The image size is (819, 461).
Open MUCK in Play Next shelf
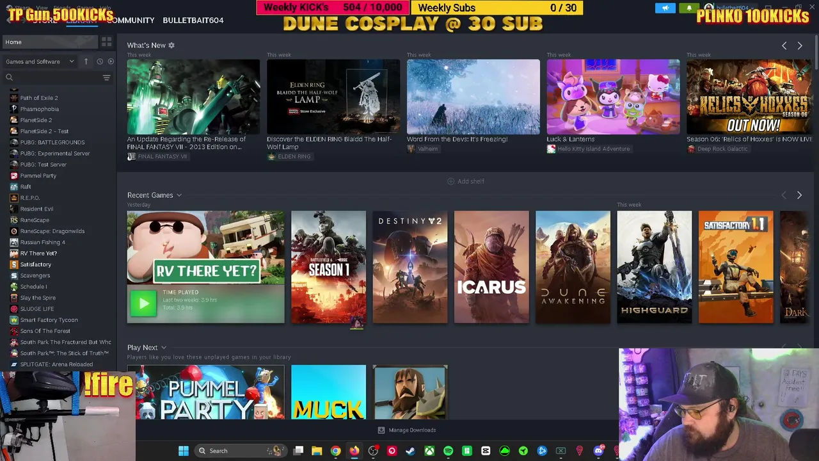pyautogui.click(x=328, y=392)
